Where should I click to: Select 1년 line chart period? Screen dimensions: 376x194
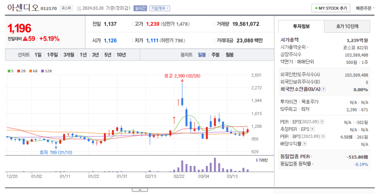[x=83, y=55]
